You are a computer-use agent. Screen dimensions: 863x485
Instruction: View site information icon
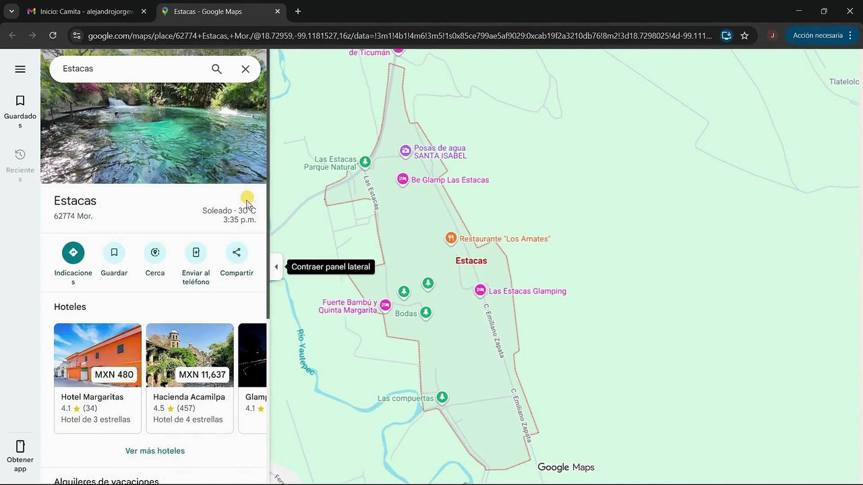coord(77,36)
